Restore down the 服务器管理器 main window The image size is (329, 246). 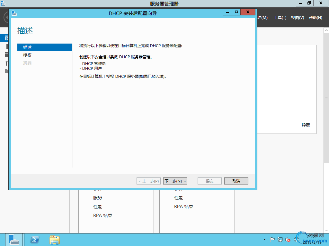[x=309, y=3]
